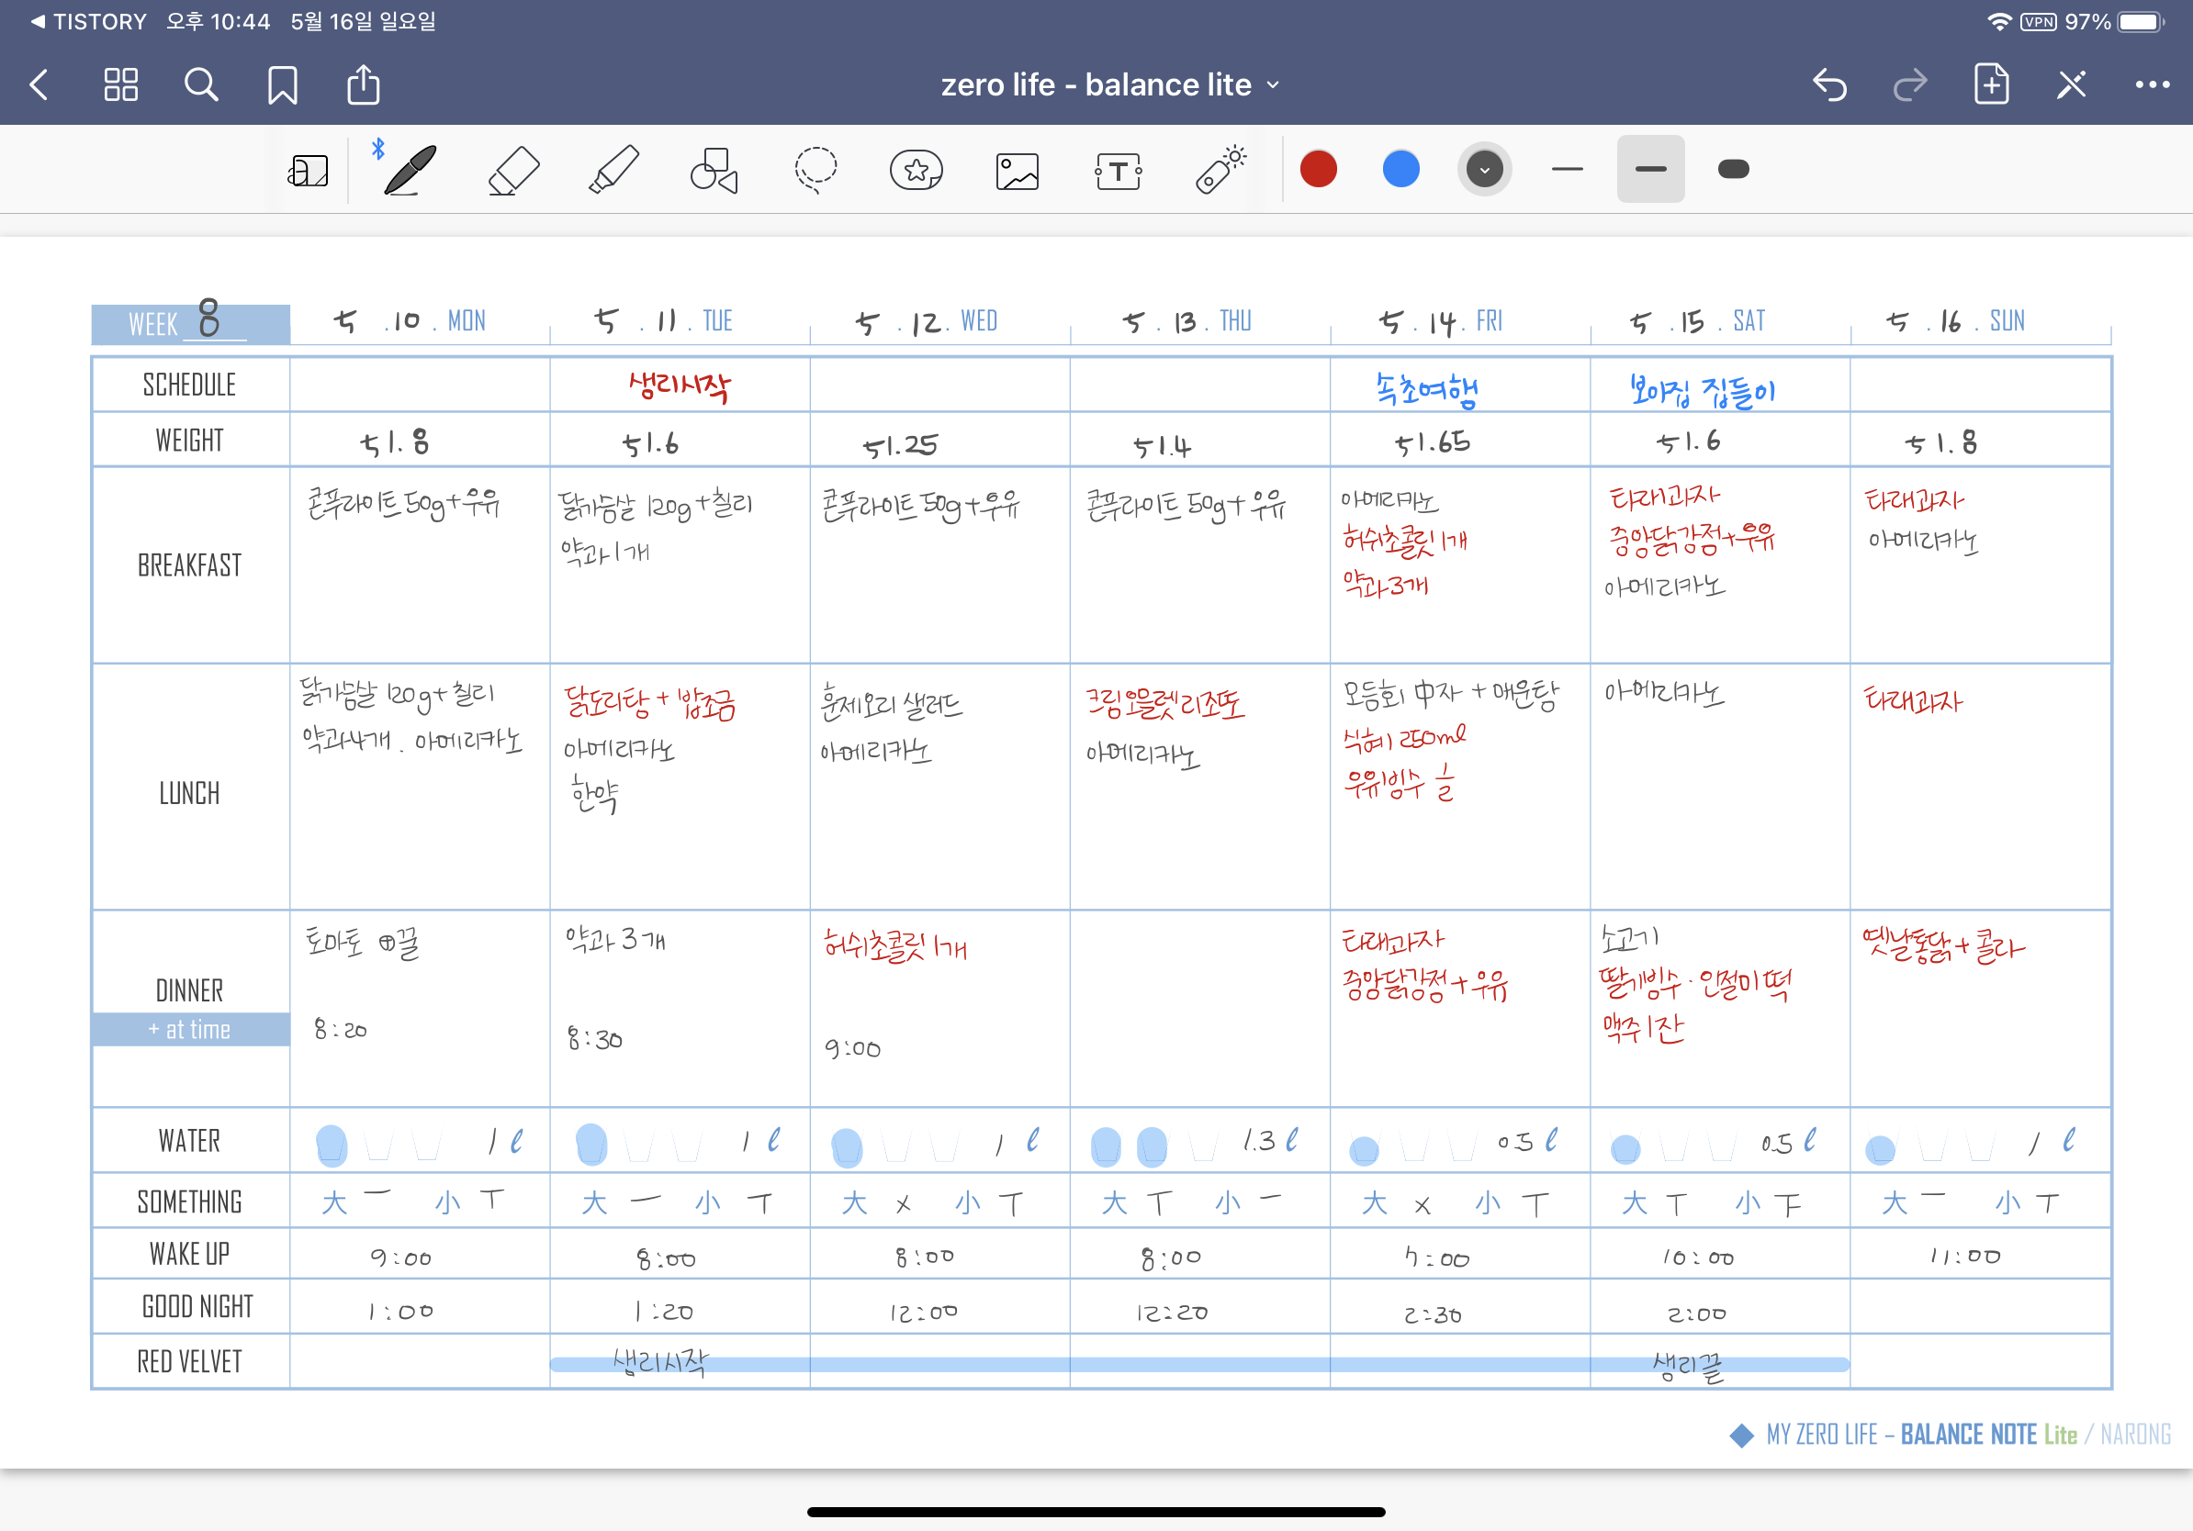Select the thickest stroke width
The height and width of the screenshot is (1531, 2193).
(1733, 170)
